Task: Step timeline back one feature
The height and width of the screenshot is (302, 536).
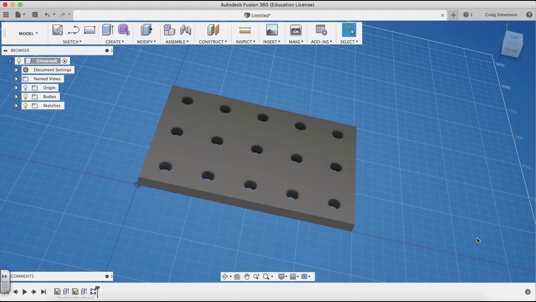Action: tap(15, 292)
